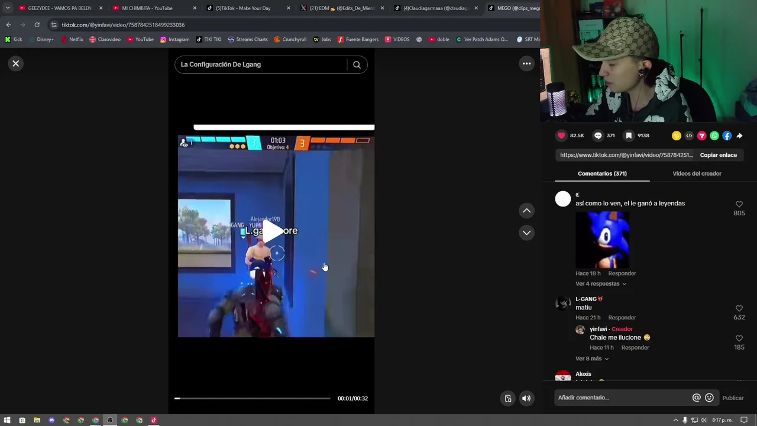Open the Crunchyroll bookmark

pyautogui.click(x=290, y=40)
